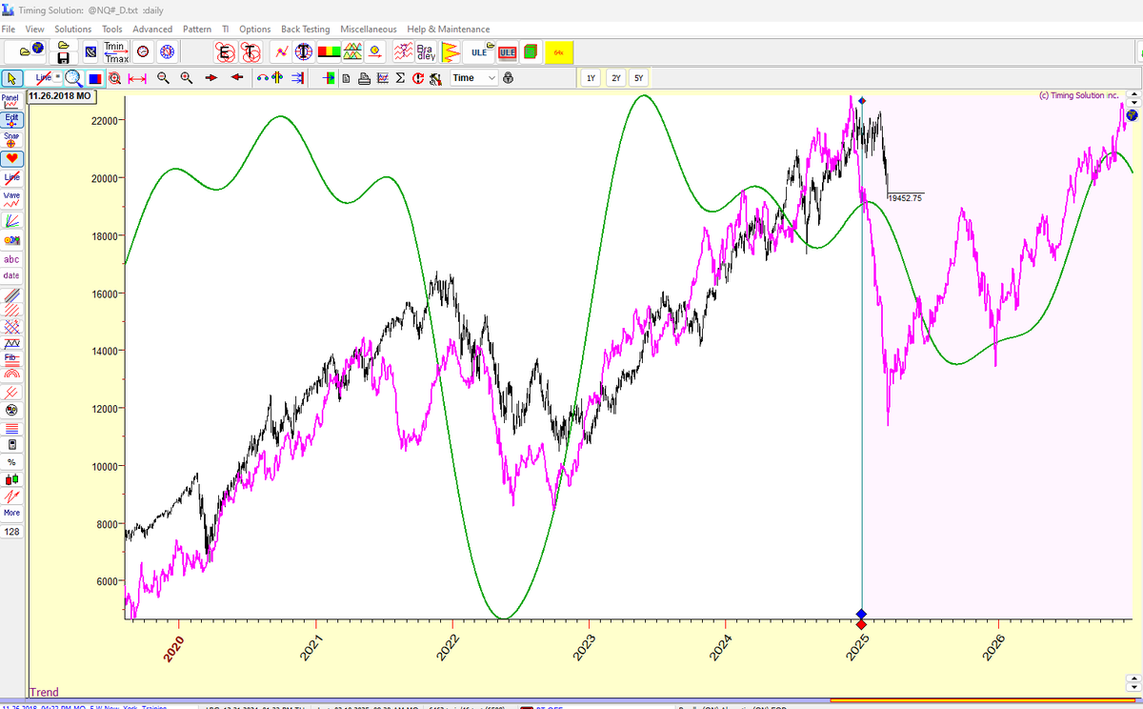The width and height of the screenshot is (1143, 709).
Task: Click the zoom out magnifier icon
Action: point(163,78)
